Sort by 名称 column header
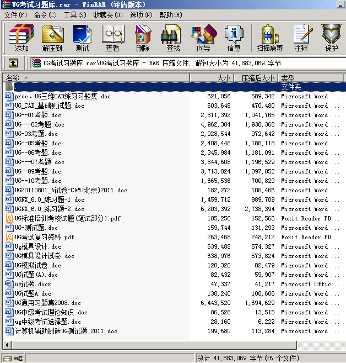The image size is (346, 363). coord(96,78)
